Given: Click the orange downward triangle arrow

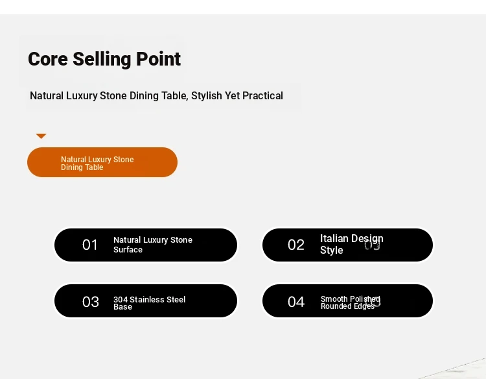Looking at the screenshot, I should coord(41,136).
